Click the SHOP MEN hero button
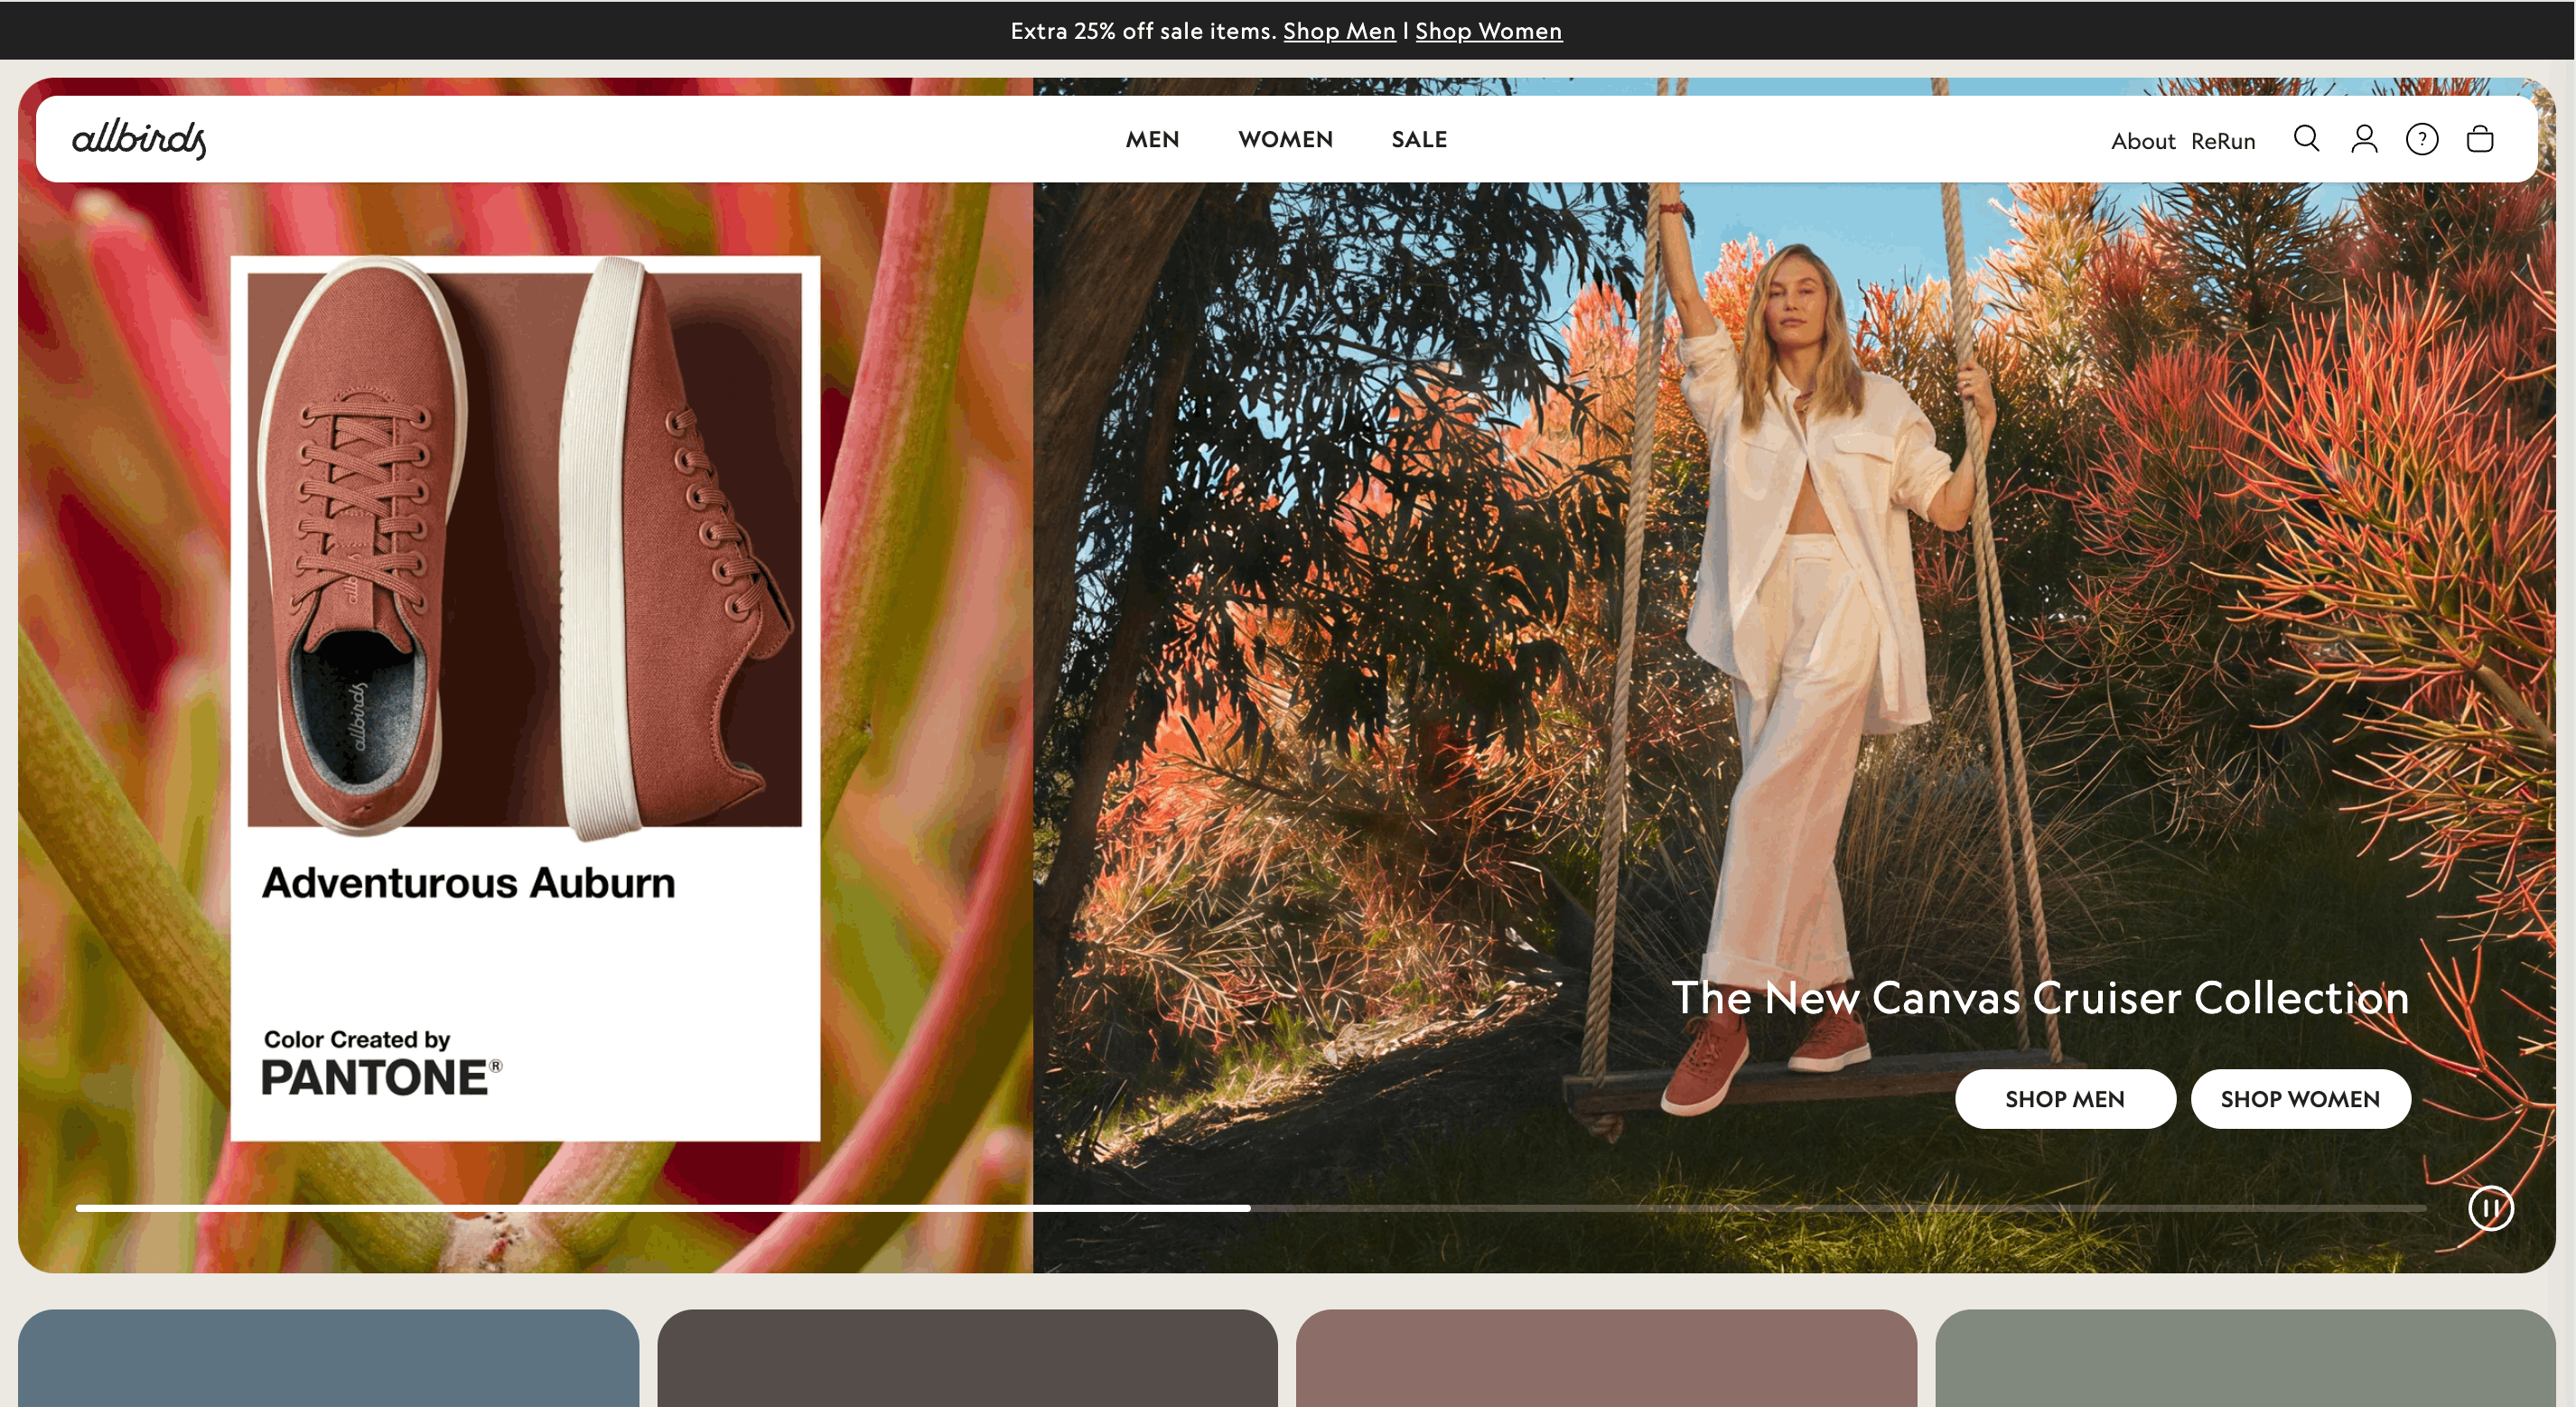The image size is (2576, 1407). (2065, 1099)
